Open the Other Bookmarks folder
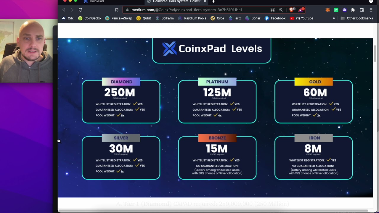 [356, 18]
